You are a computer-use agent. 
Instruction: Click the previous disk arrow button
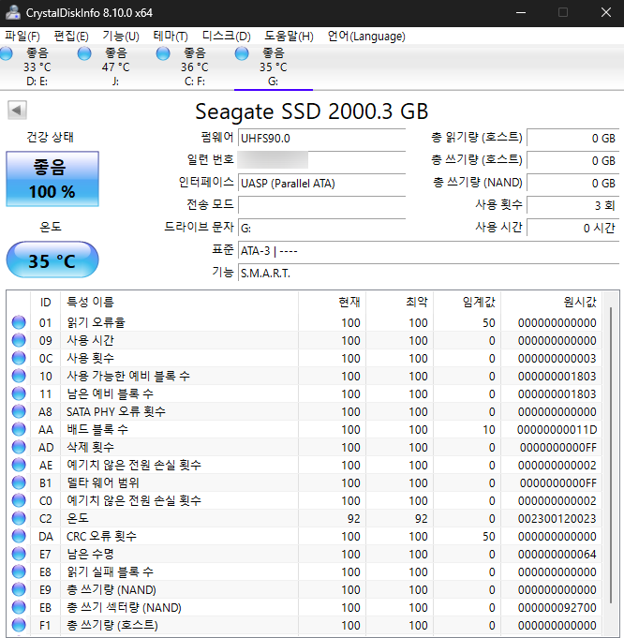tap(17, 110)
